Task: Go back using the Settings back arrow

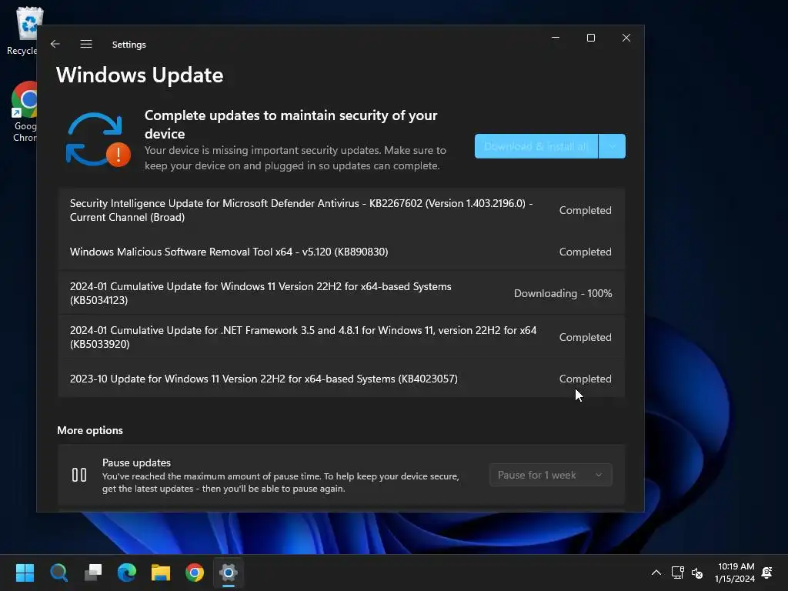Action: (55, 44)
